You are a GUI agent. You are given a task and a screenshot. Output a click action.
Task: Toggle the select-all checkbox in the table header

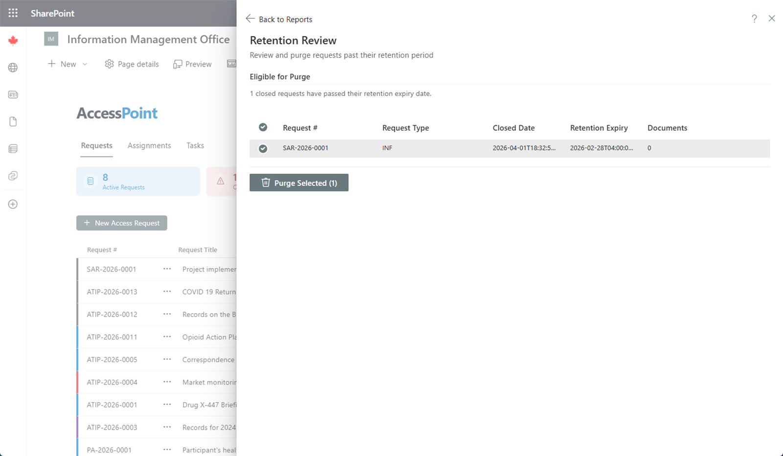click(263, 127)
